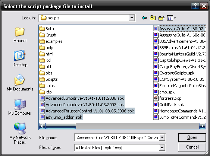Select AdvancedJumpdrive-V1.41-13.11.2006.spk file

point(82,98)
